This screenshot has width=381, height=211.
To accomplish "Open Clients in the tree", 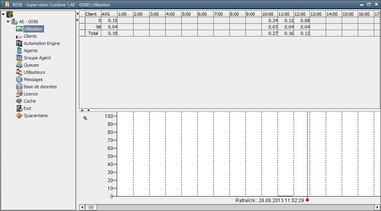I will [30, 36].
